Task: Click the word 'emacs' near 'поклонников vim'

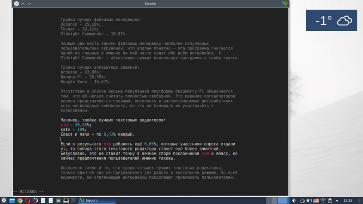Action: click(x=222, y=154)
